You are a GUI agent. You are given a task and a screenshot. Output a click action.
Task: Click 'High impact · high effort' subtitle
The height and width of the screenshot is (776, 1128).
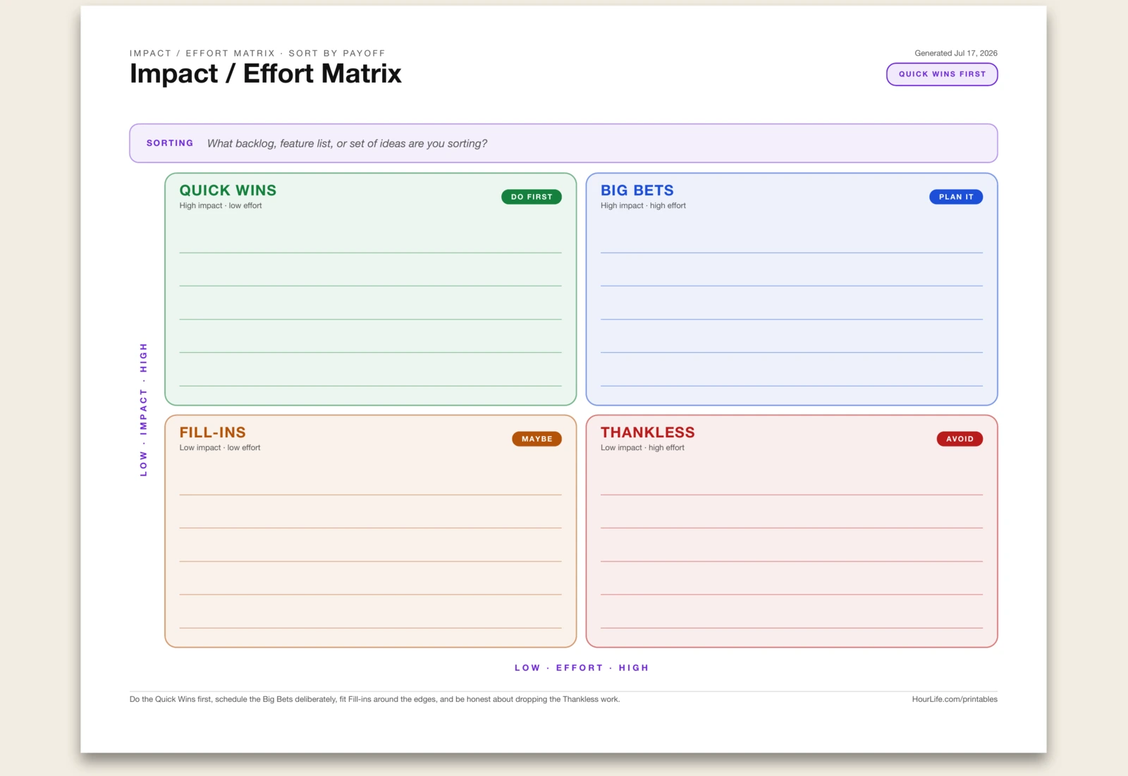643,206
